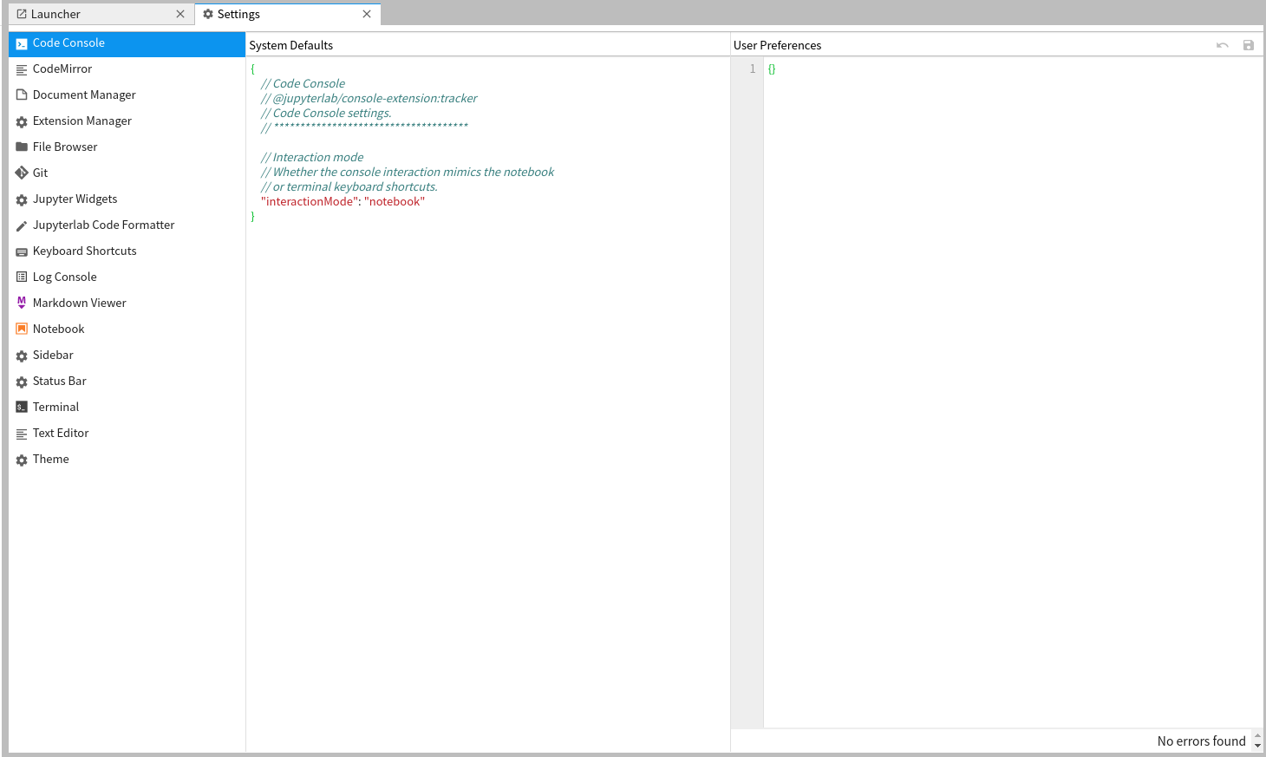The height and width of the screenshot is (757, 1266).
Task: Open Jupyter Widgets settings
Action: (127, 199)
